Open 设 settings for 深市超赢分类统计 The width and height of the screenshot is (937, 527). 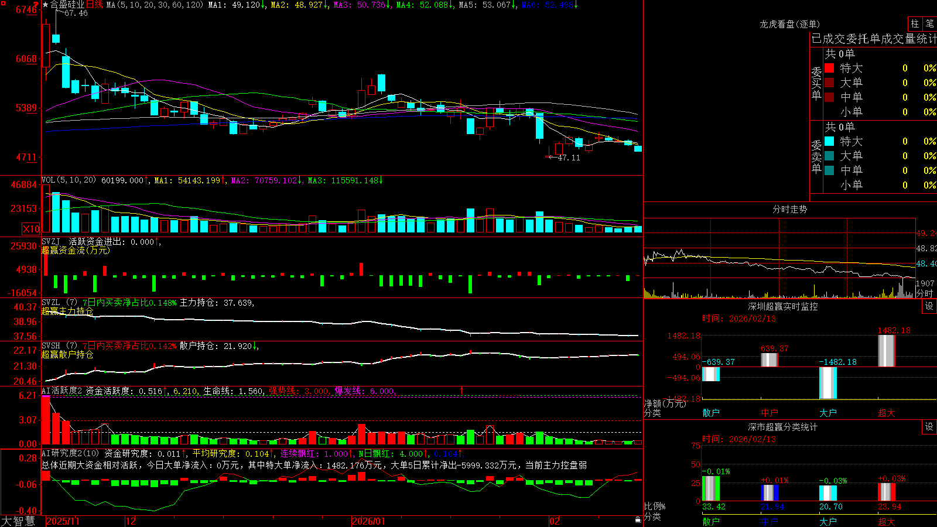click(x=929, y=427)
